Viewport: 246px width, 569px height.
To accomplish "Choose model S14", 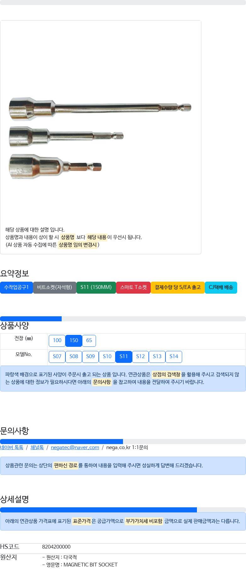I will 174,357.
